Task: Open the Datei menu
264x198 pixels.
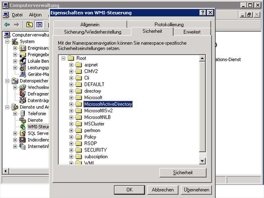Action: tap(17, 15)
